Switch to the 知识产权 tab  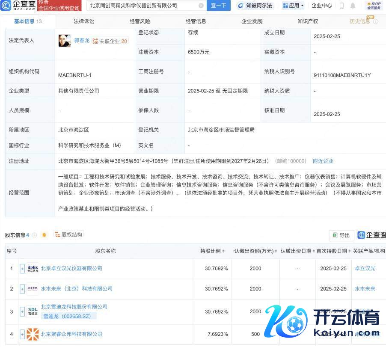(308, 21)
